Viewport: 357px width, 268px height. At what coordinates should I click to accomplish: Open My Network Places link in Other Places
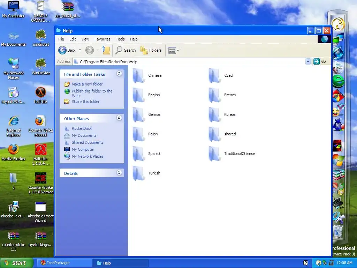[88, 156]
